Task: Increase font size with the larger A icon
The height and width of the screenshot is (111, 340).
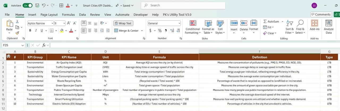Action: [69, 23]
